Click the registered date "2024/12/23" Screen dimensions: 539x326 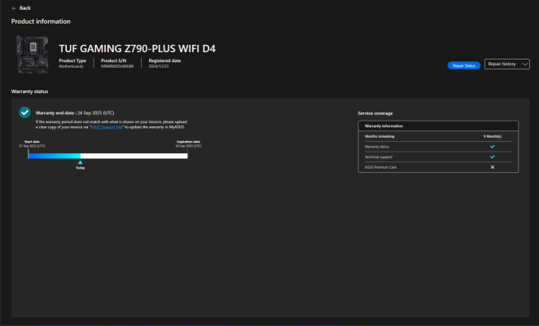coord(159,67)
